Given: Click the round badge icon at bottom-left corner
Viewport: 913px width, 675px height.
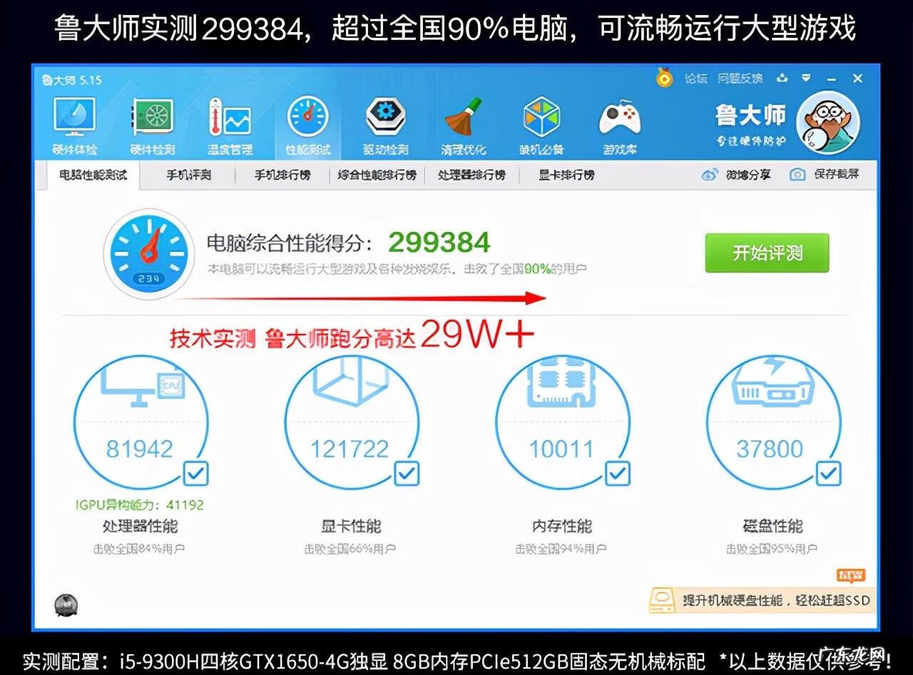Looking at the screenshot, I should click(66, 605).
